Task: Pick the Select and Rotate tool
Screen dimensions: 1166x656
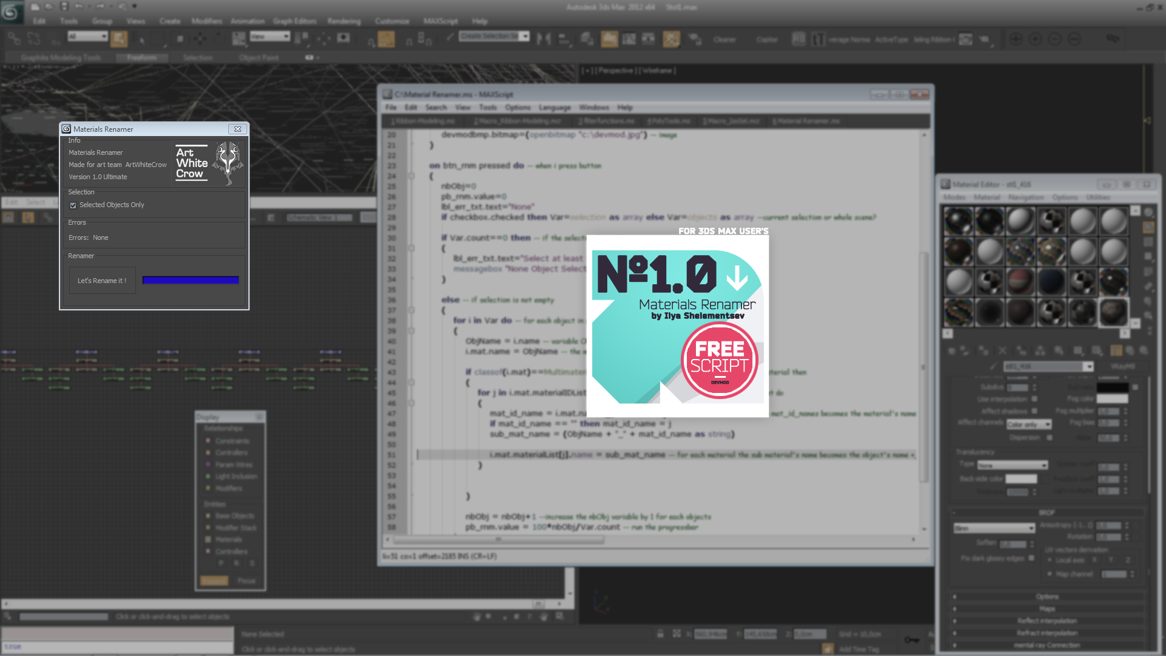Action: (x=219, y=39)
